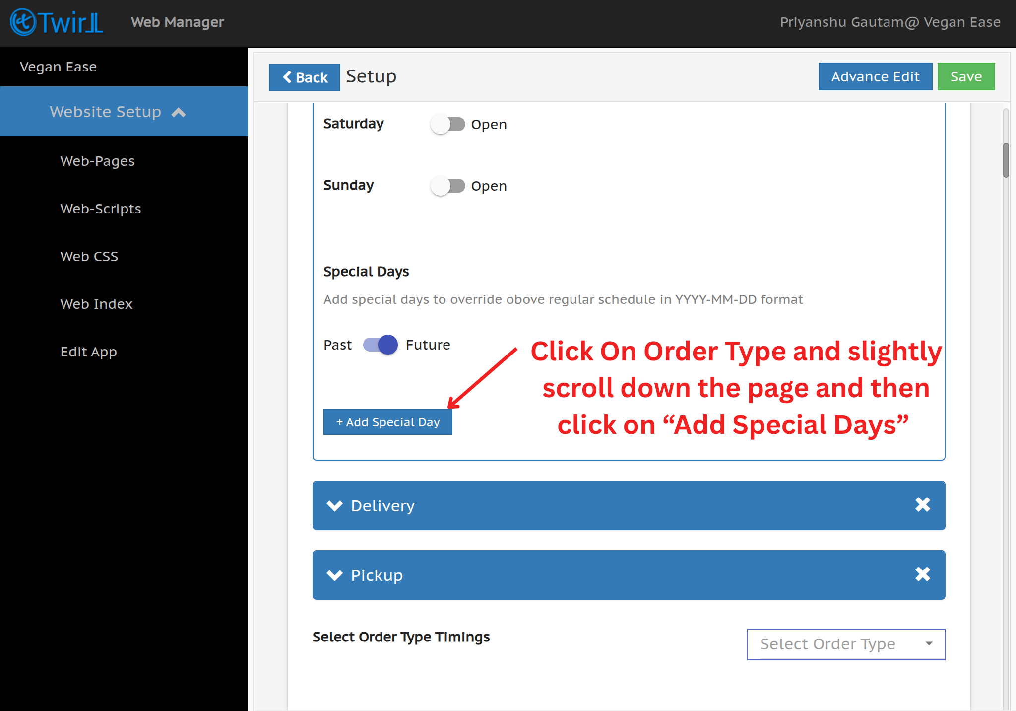Click the Twirll logo icon

click(x=23, y=22)
